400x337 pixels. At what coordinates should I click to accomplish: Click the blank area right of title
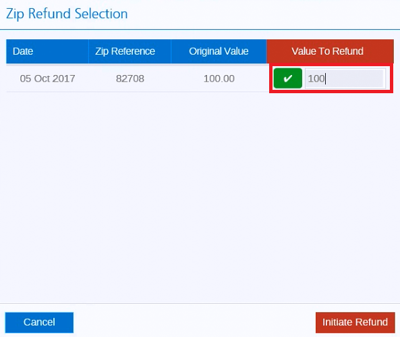(x=263, y=14)
